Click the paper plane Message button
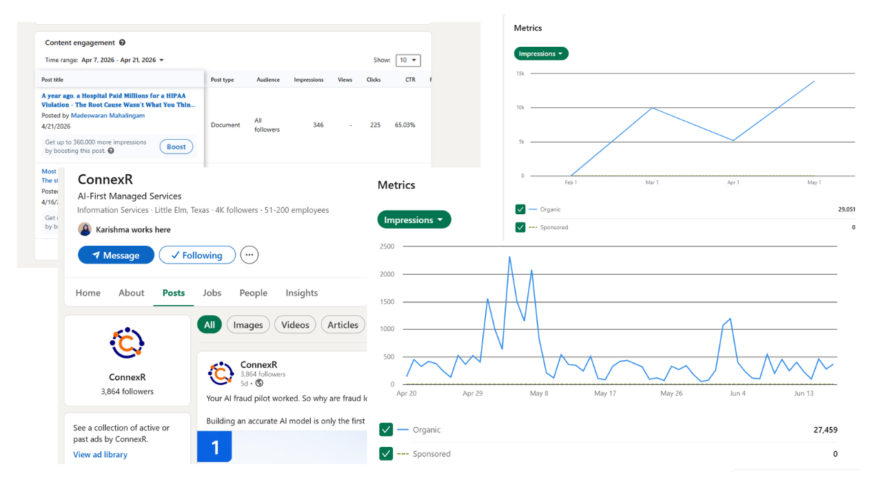This screenshot has width=896, height=482. click(116, 255)
